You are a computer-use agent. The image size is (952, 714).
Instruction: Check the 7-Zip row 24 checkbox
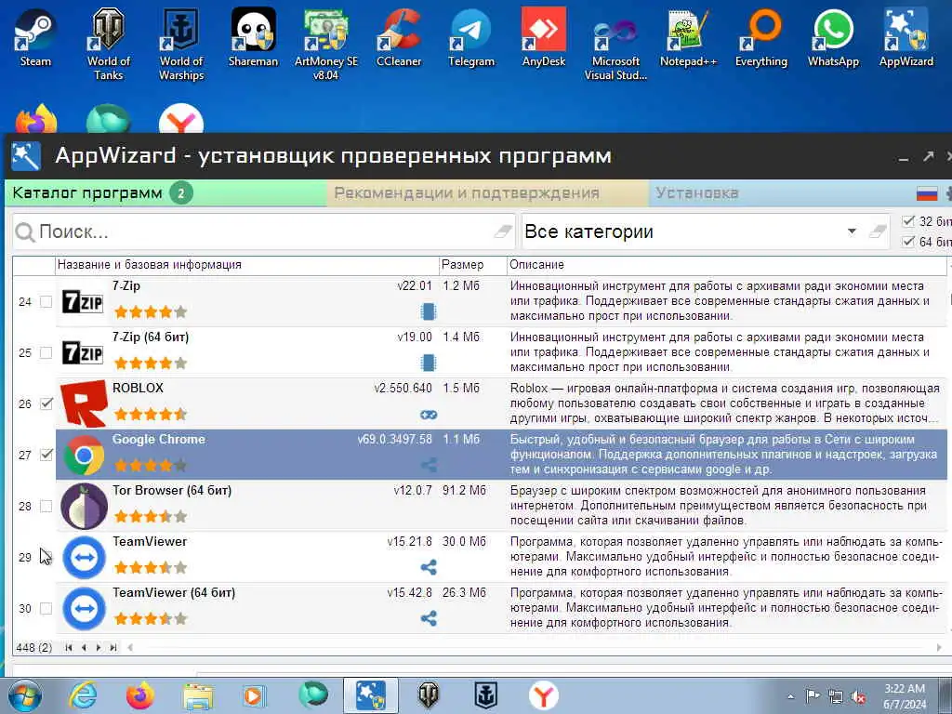point(46,302)
